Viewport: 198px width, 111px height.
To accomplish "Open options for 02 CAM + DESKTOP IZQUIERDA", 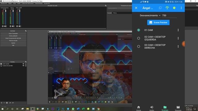I will pos(178,38).
